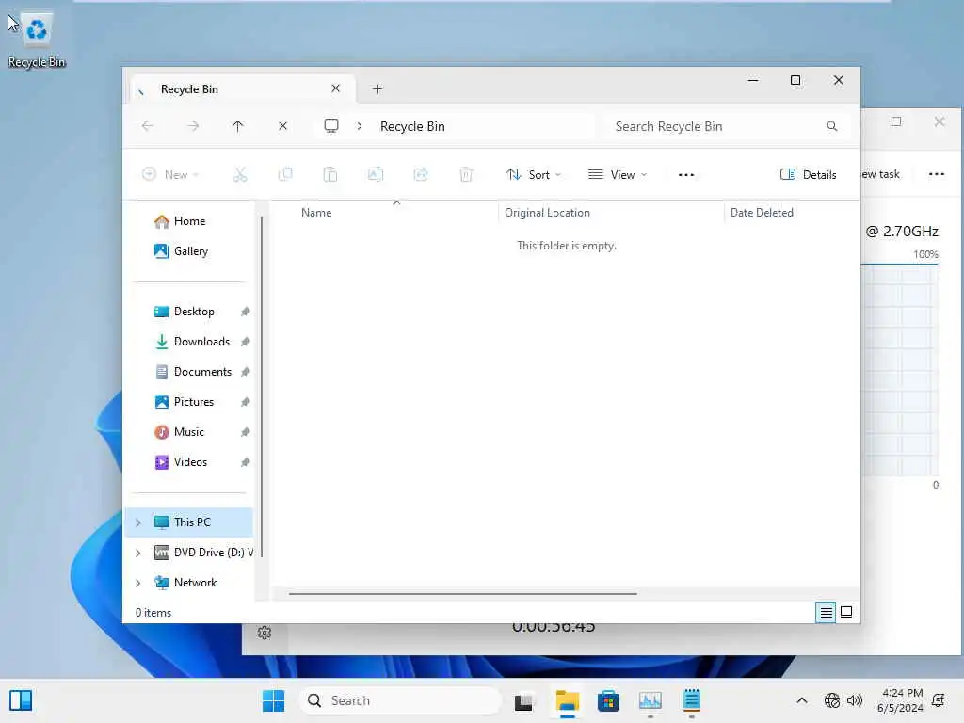This screenshot has width=964, height=723.
Task: Expand the DVD Drive (D:) node
Action: (138, 553)
